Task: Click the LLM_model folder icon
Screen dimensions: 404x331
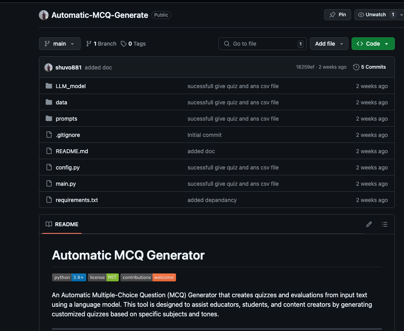Action: tap(49, 86)
